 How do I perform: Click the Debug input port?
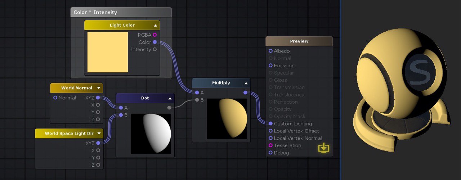pos(270,153)
